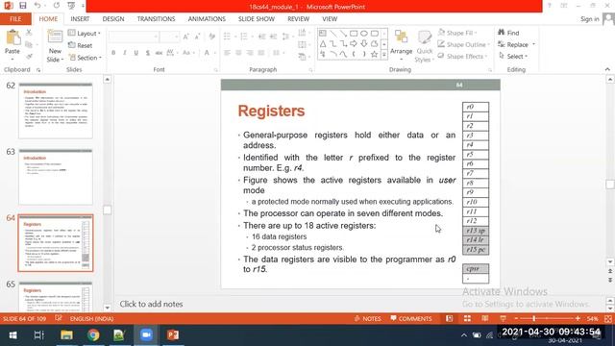
Task: Apply Italic formatting button
Action: click(x=125, y=53)
